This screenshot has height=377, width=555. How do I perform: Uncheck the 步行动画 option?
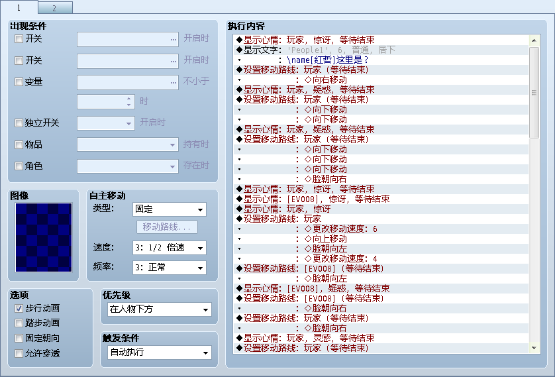coord(19,308)
